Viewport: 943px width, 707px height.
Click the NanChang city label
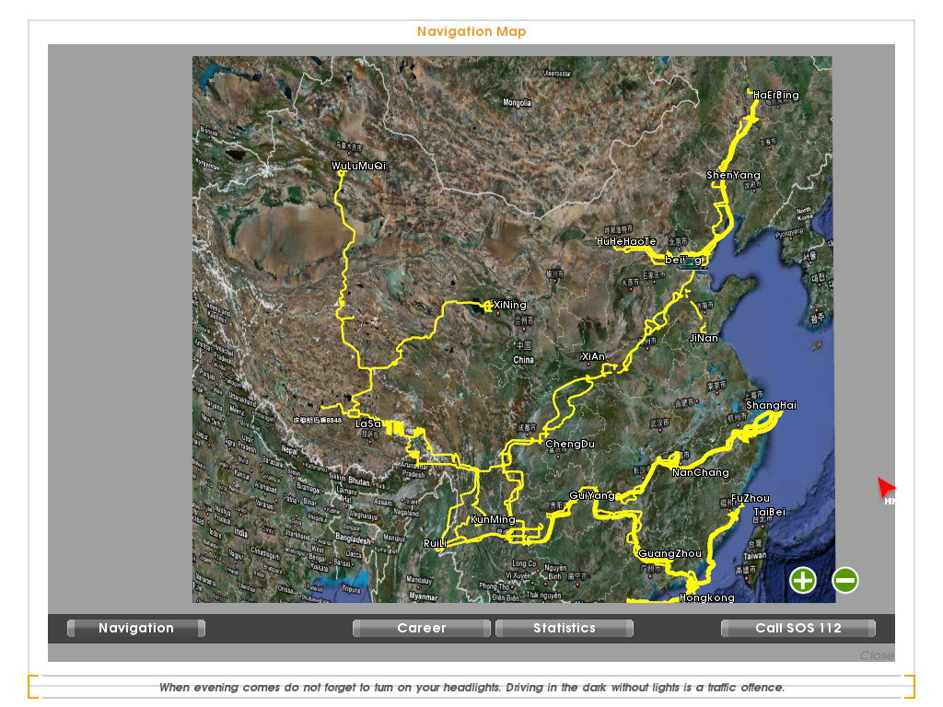point(700,472)
